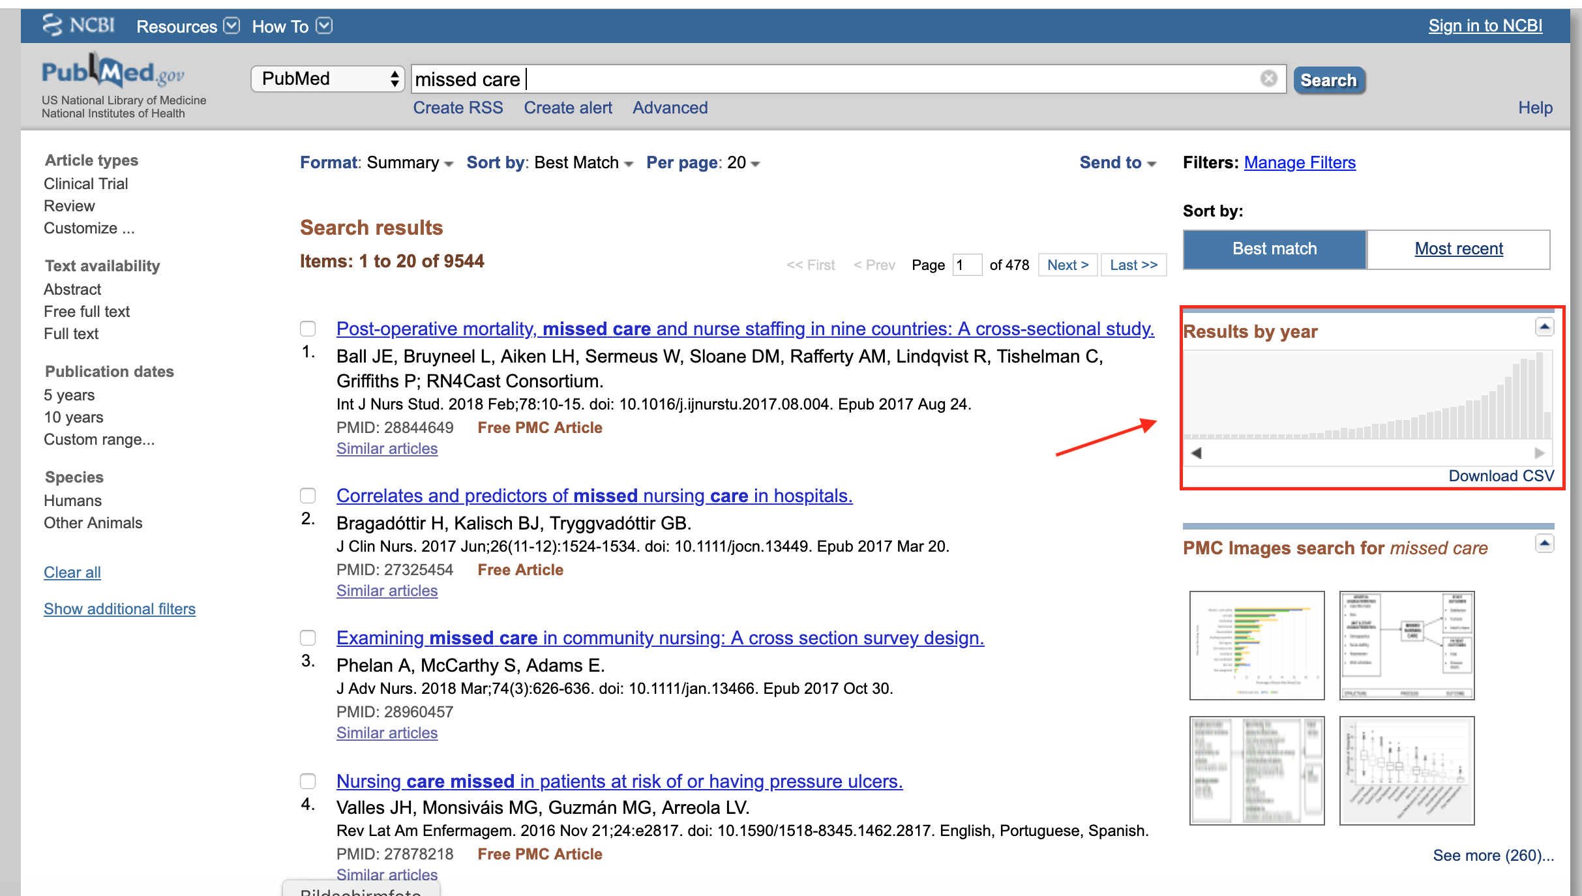Viewport: 1582px width, 896px height.
Task: Click the Results by year bar chart
Action: pyautogui.click(x=1367, y=396)
